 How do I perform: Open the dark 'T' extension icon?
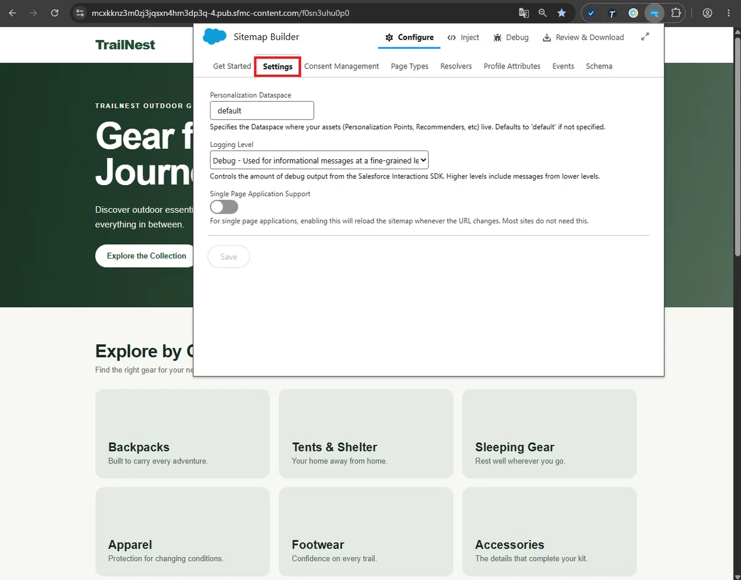[x=612, y=13]
